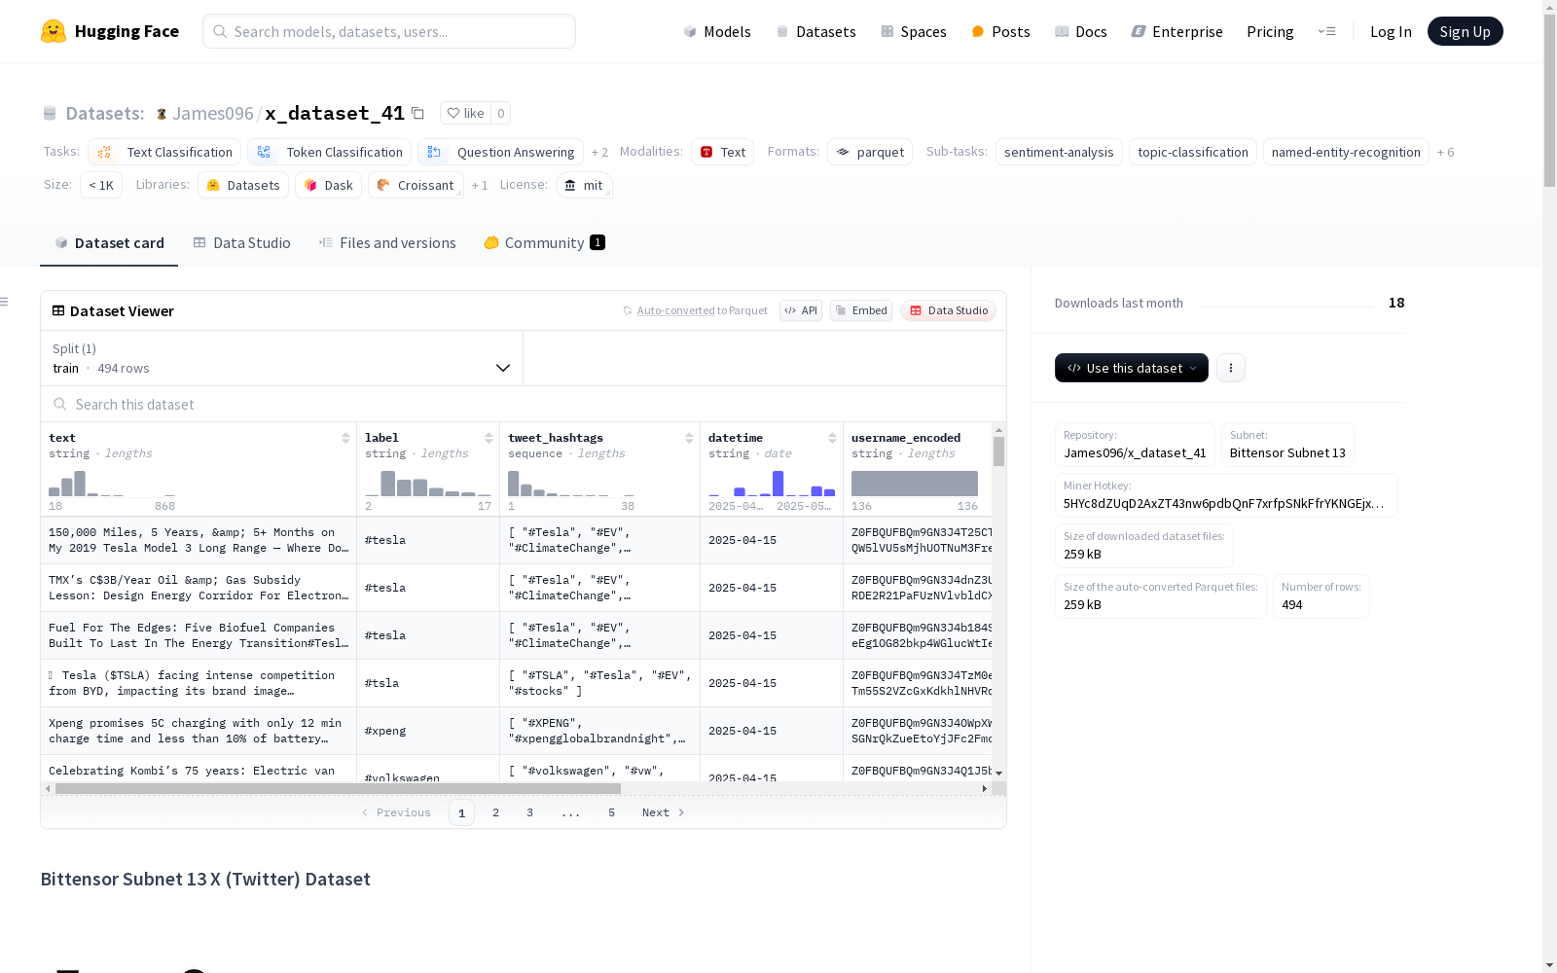Screen dimensions: 1557x973
Task: Open the Use this dataset dropdown
Action: pyautogui.click(x=1132, y=368)
